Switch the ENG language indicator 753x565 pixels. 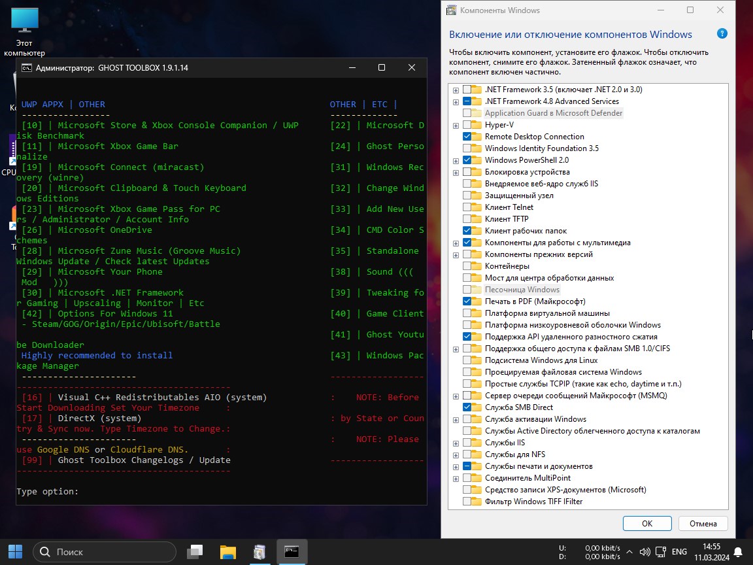point(679,552)
